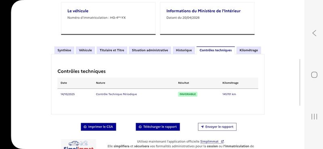The image size is (323, 149).
Task: Click Informations du Ministère de l'Intérieur heading
Action: 203,11
